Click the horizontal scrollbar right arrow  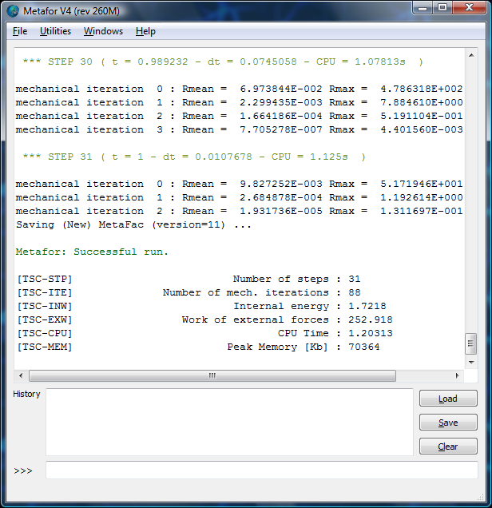click(x=457, y=376)
